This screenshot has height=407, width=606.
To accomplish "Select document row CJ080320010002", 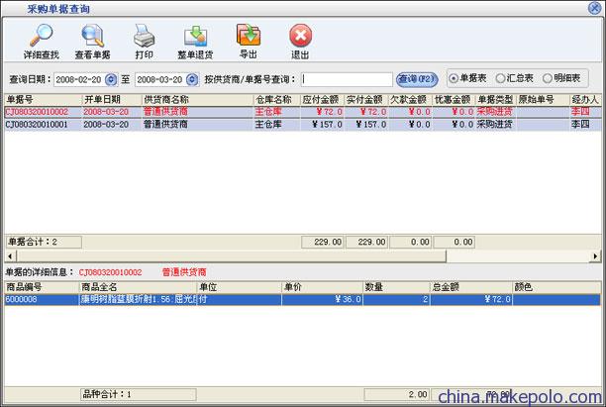I will [x=38, y=113].
